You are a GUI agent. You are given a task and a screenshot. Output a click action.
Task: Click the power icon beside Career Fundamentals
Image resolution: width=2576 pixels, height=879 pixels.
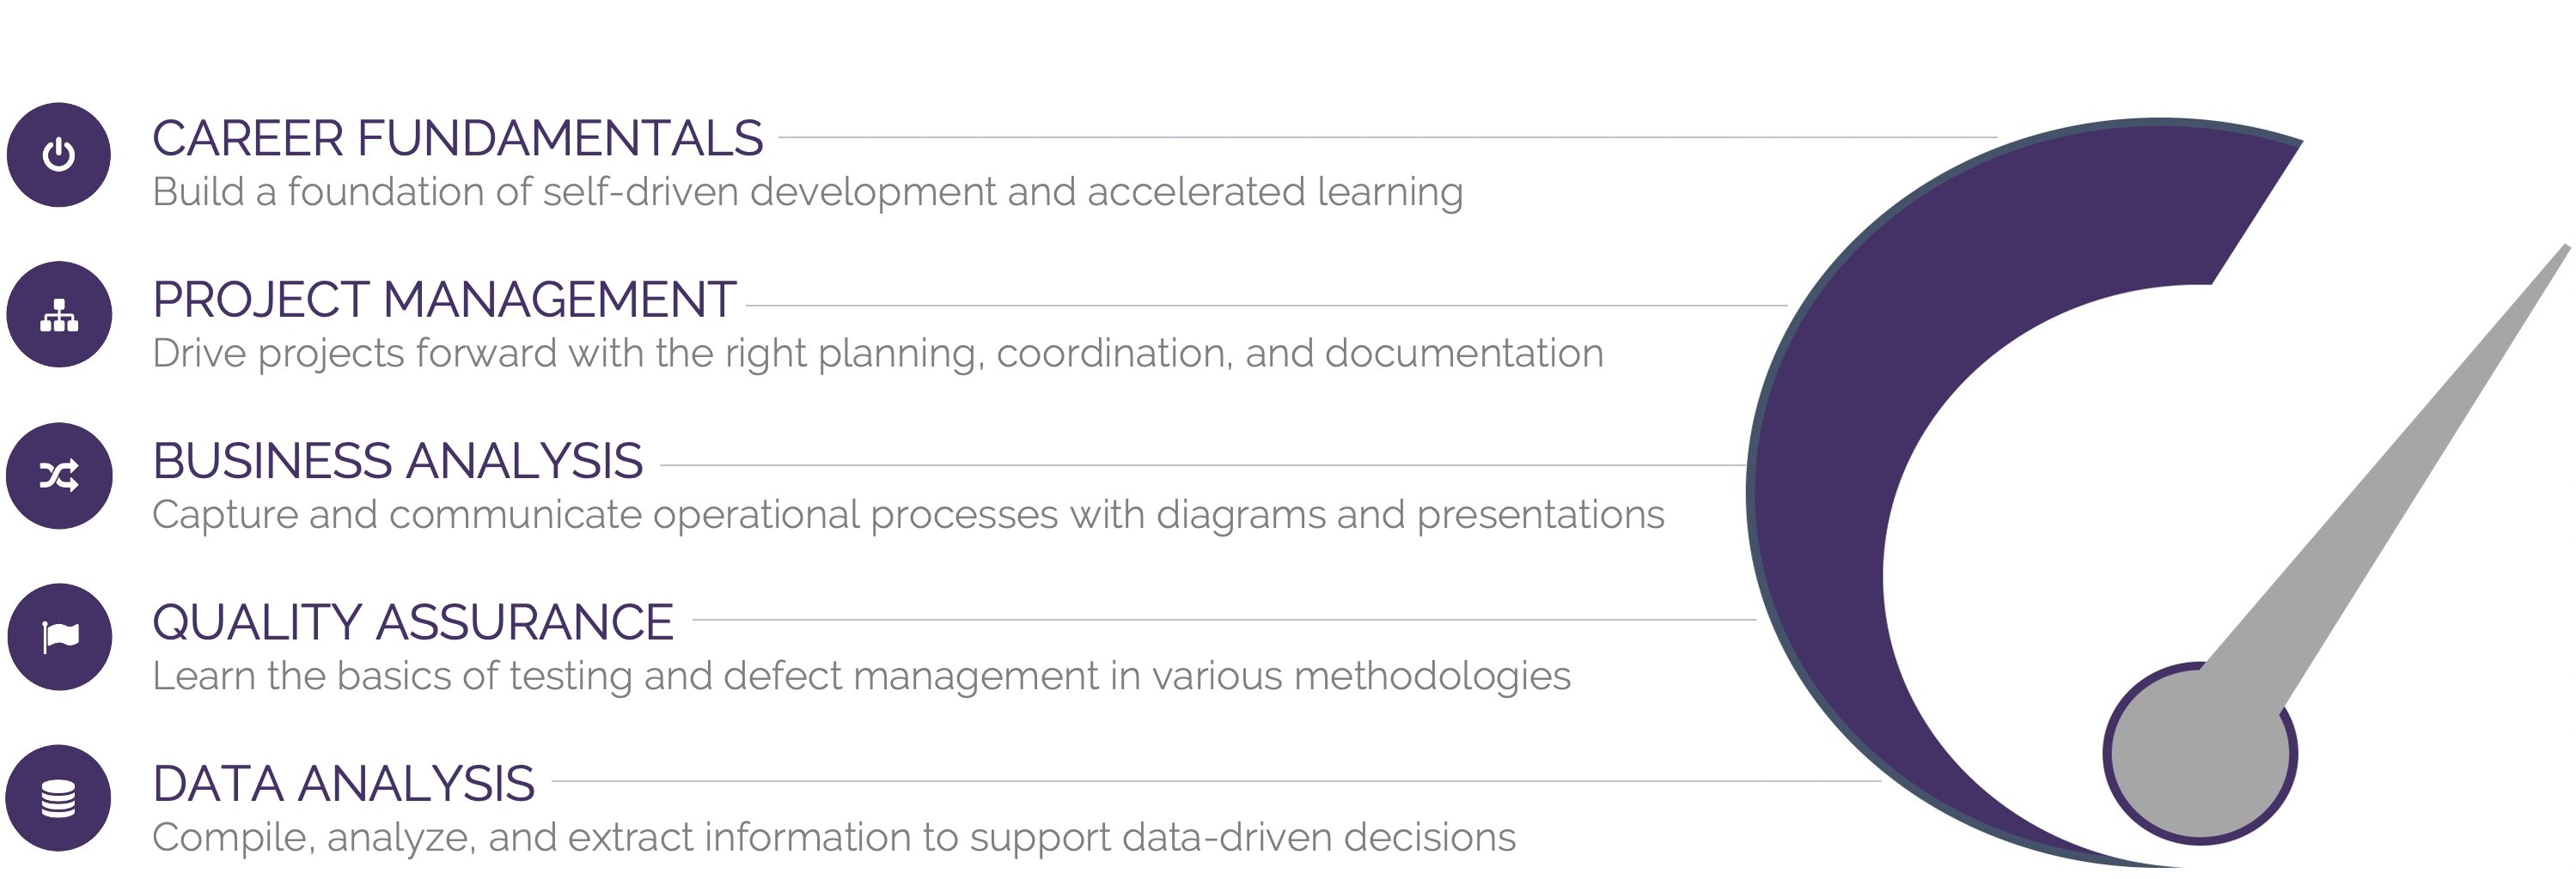59,155
